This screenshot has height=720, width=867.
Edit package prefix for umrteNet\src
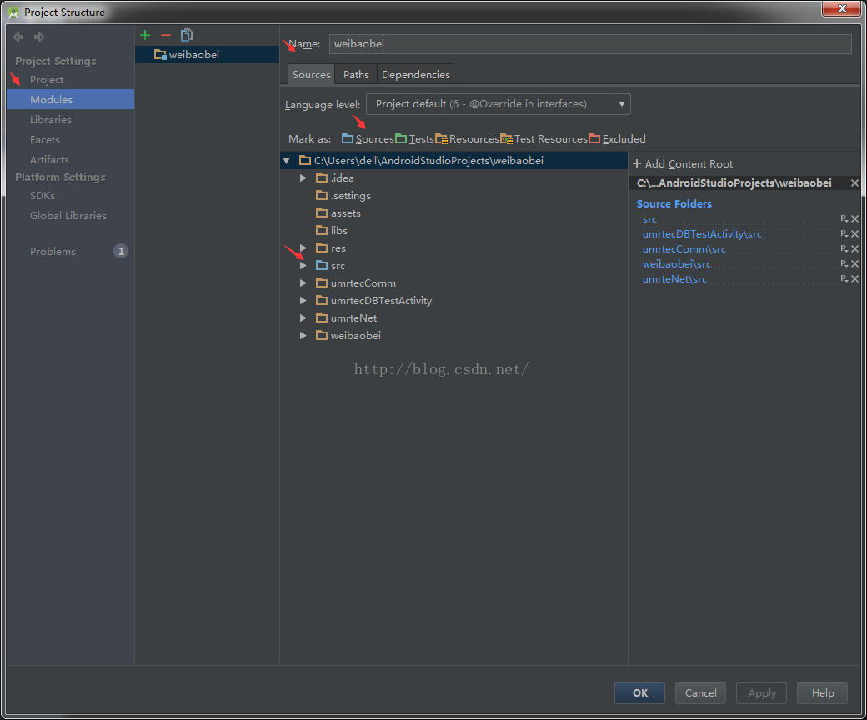tap(844, 278)
